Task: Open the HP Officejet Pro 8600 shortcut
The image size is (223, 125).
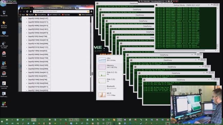Action: pyautogui.click(x=4, y=45)
